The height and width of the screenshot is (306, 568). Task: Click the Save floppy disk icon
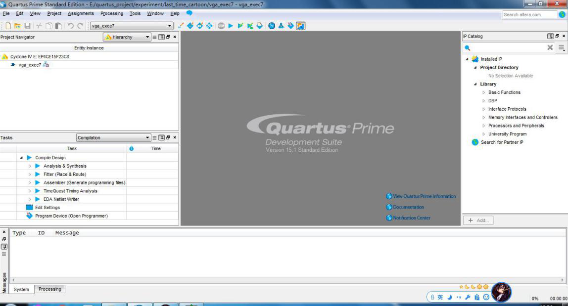click(x=28, y=26)
